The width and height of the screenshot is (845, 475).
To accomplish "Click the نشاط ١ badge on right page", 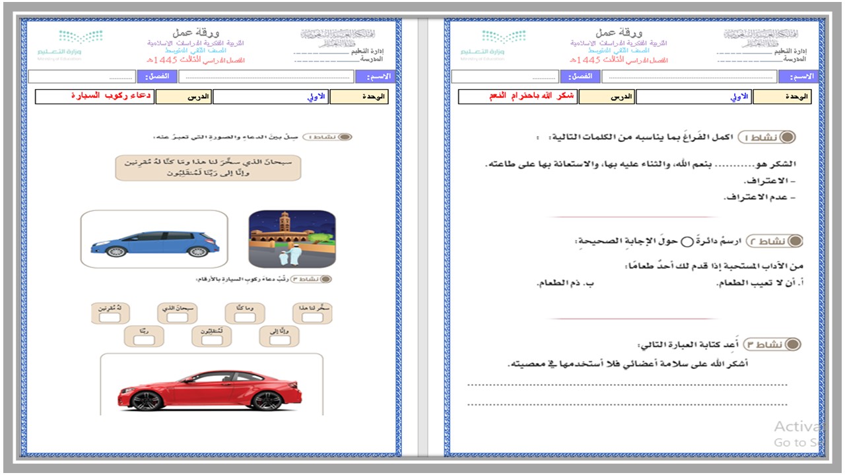I will pyautogui.click(x=766, y=137).
